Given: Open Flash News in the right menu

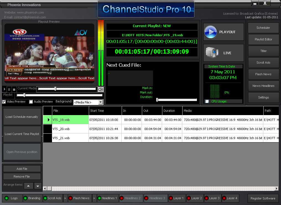Looking at the screenshot, I should [263, 74].
